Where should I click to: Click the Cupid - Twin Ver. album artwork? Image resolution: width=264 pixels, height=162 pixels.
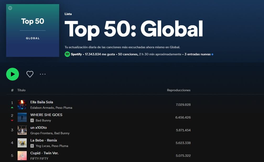click(x=22, y=155)
